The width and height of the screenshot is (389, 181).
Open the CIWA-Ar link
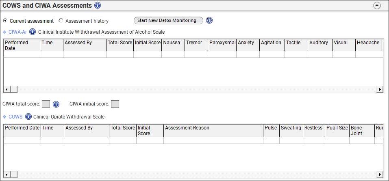tap(17, 32)
